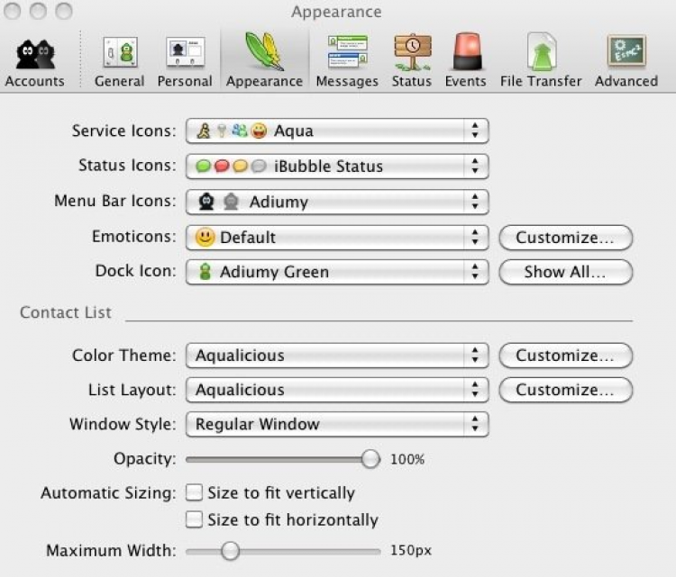676x577 pixels.
Task: Click the Opacity slider knob
Action: (370, 459)
